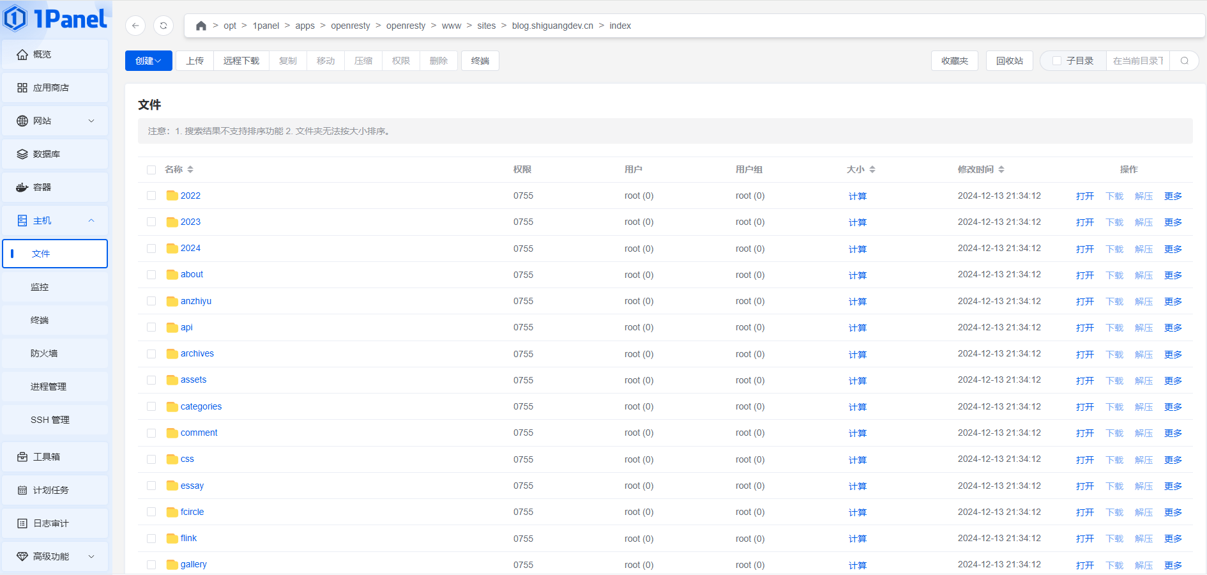Navigate to blog.shiguangdev.cn in the path
This screenshot has width=1207, height=575.
tap(552, 26)
